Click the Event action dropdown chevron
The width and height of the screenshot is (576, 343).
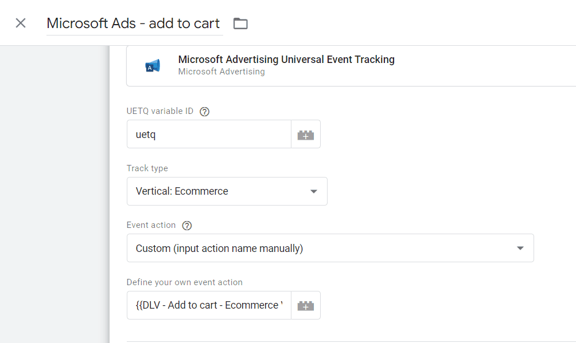[x=520, y=247]
